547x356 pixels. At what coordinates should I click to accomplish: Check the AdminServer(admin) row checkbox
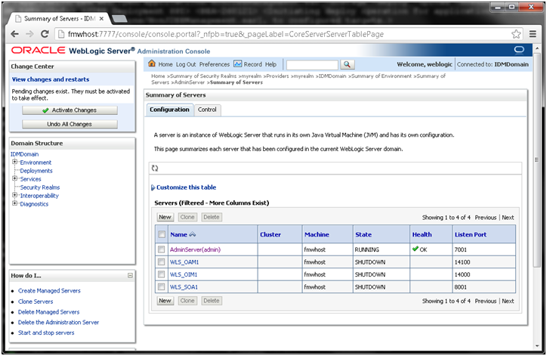pyautogui.click(x=161, y=249)
